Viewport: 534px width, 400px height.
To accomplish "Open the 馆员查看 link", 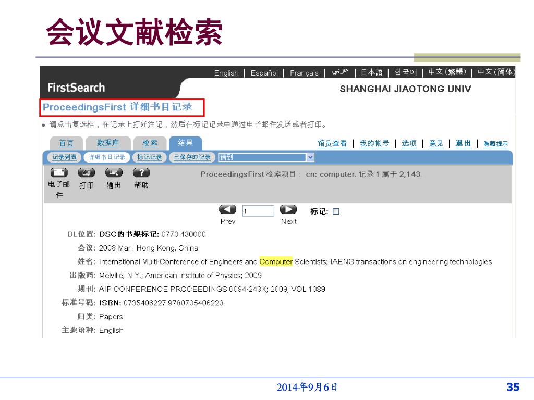I will pyautogui.click(x=332, y=143).
